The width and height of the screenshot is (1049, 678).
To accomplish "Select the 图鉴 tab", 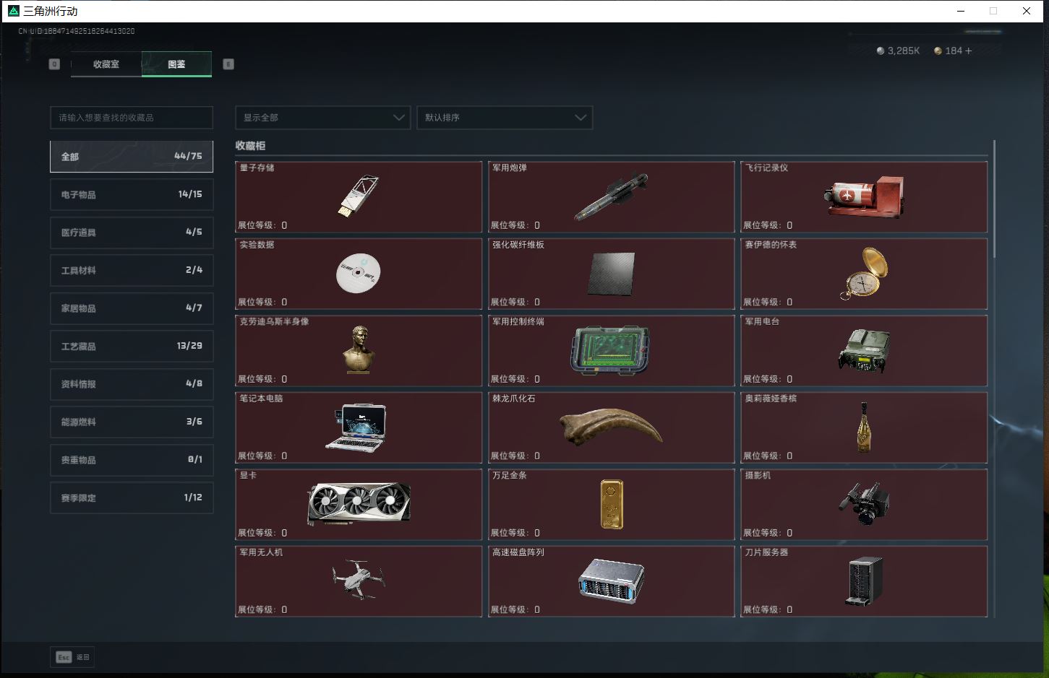I will [176, 64].
